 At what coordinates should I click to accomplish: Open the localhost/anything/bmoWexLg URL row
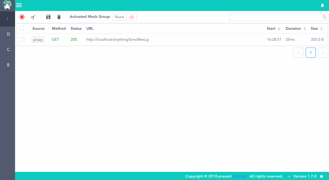pos(117,39)
